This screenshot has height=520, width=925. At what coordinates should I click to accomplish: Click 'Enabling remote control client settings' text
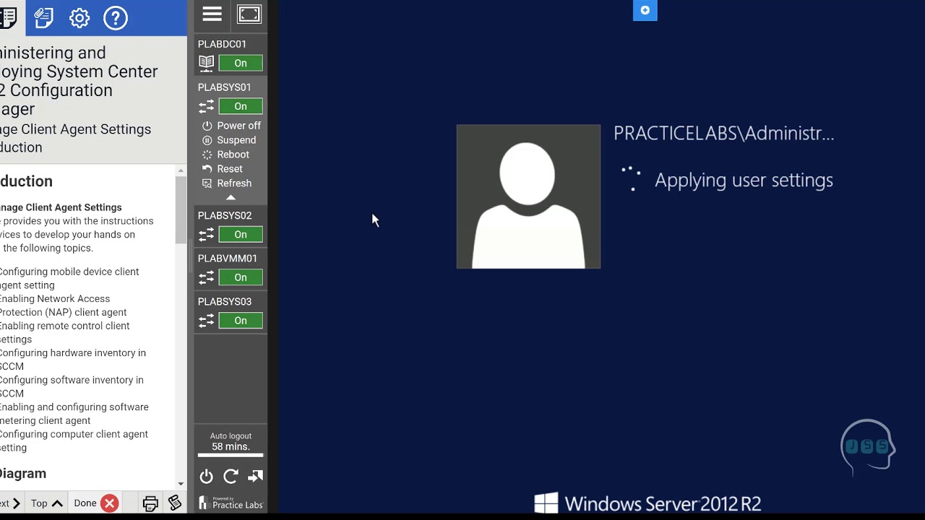64,332
